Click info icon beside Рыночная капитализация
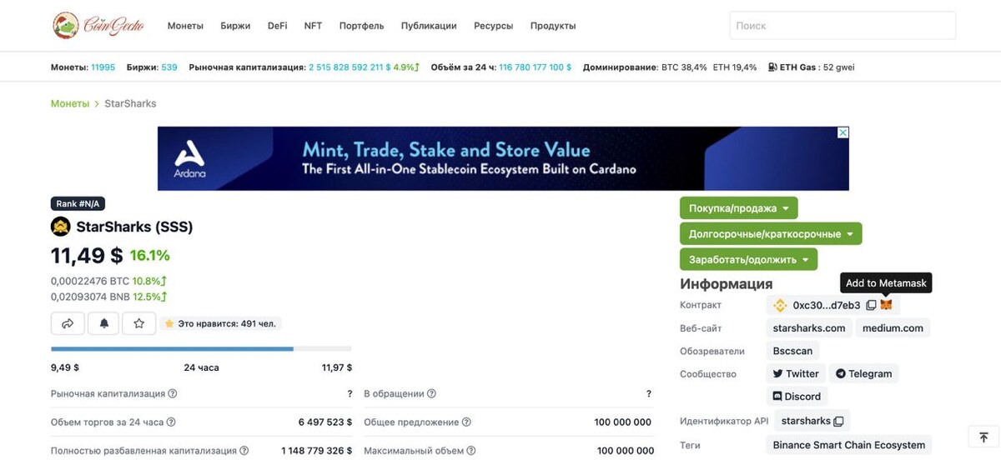Image resolution: width=1001 pixels, height=460 pixels. coord(173,393)
